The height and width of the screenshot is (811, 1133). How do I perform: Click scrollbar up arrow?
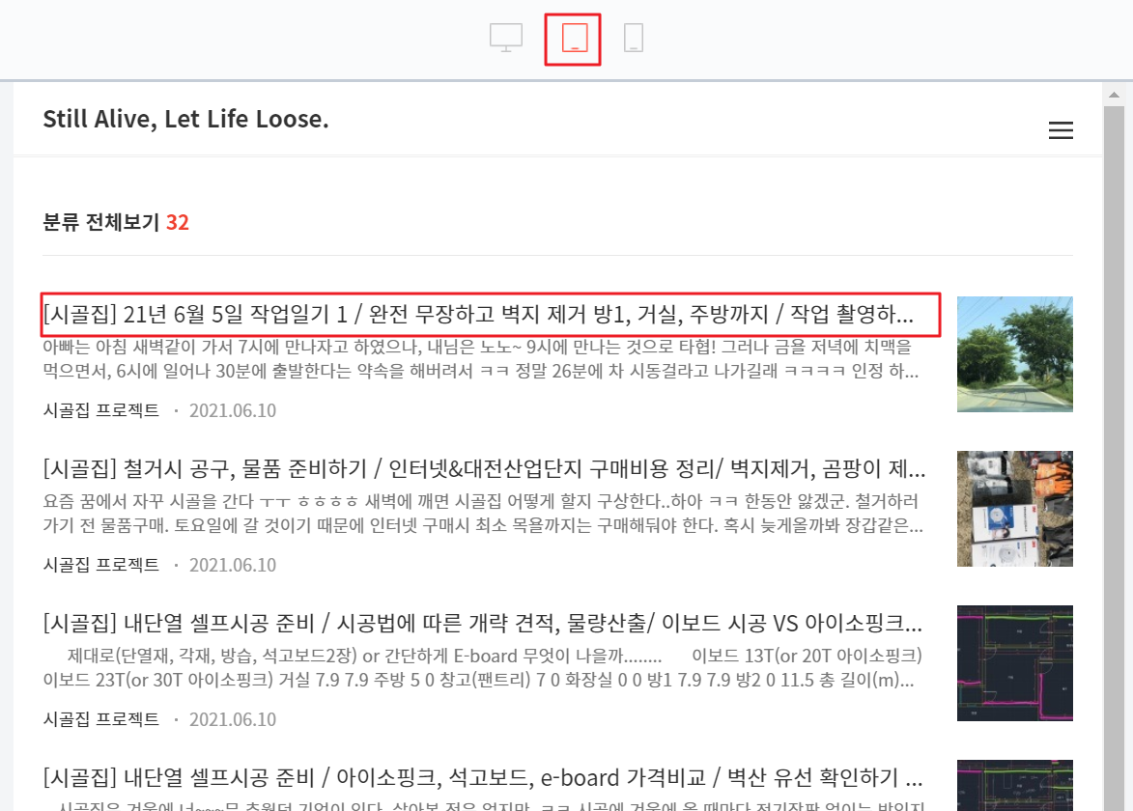point(1114,95)
